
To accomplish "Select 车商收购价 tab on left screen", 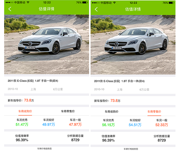I will 25,111.
